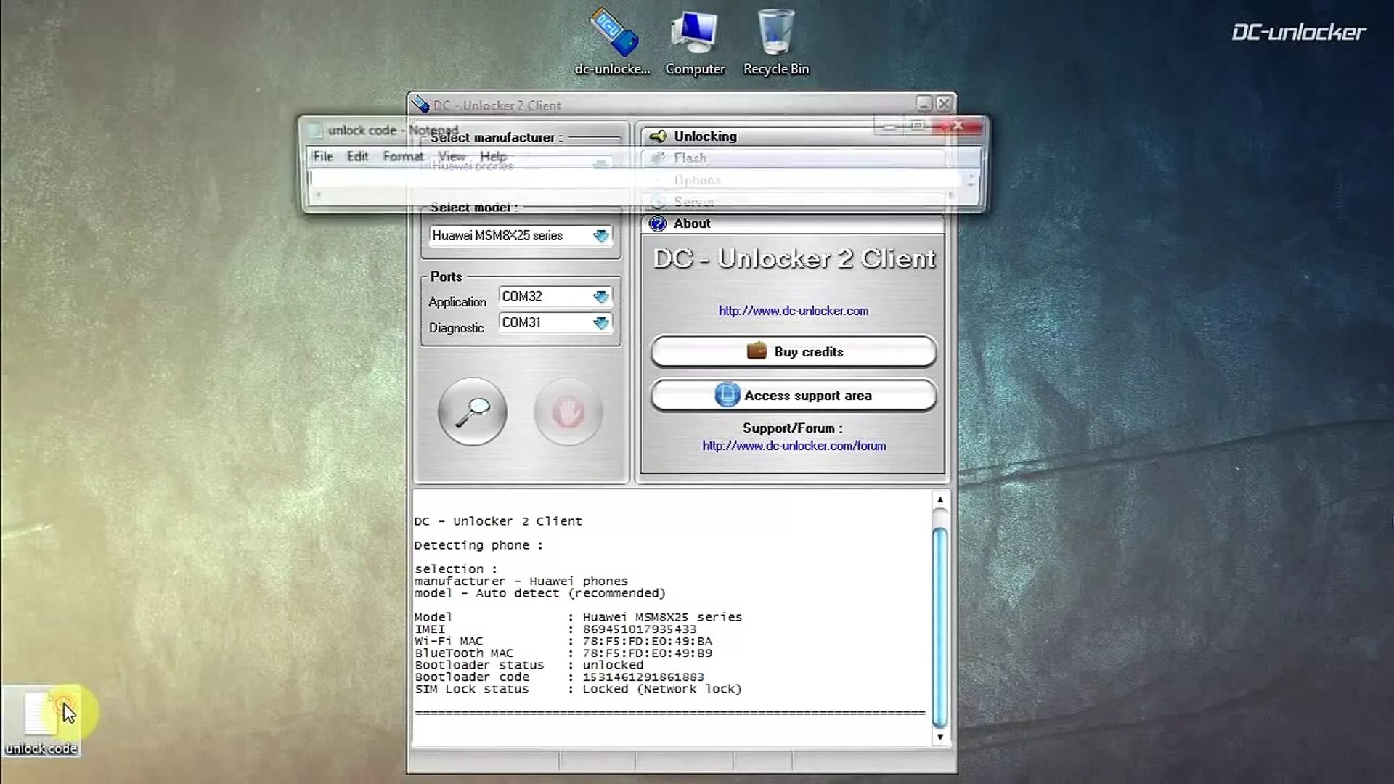
Task: Open the dc-unlocker.com/forum support link
Action: pos(794,445)
